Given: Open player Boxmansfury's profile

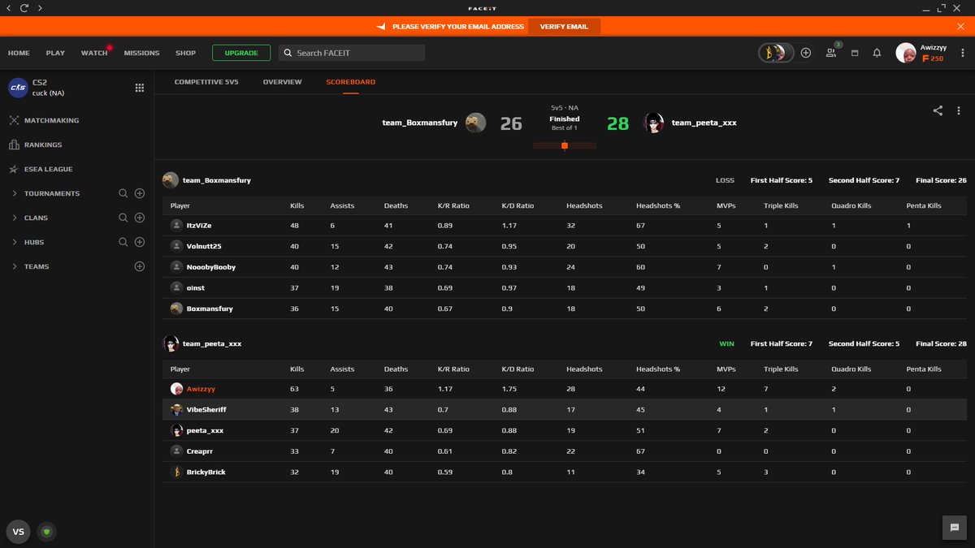Looking at the screenshot, I should pos(210,309).
